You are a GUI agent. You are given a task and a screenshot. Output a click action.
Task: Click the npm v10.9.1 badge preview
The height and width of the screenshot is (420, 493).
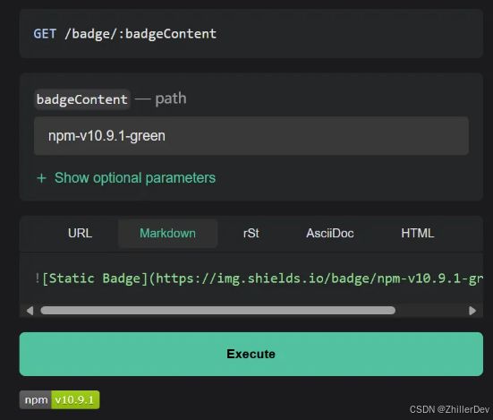tap(59, 400)
